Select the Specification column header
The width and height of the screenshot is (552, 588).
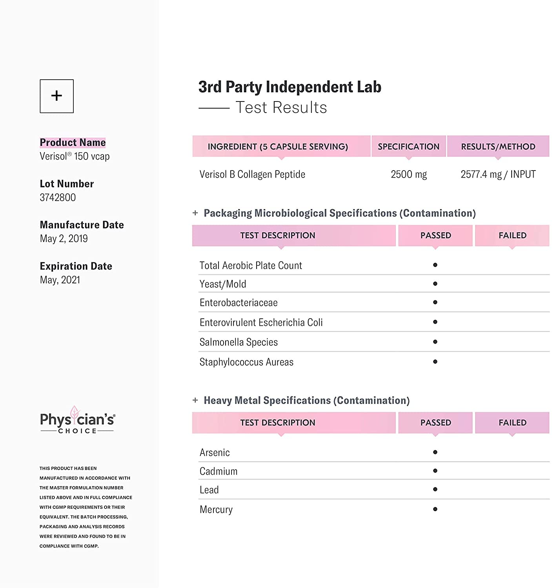coord(408,147)
